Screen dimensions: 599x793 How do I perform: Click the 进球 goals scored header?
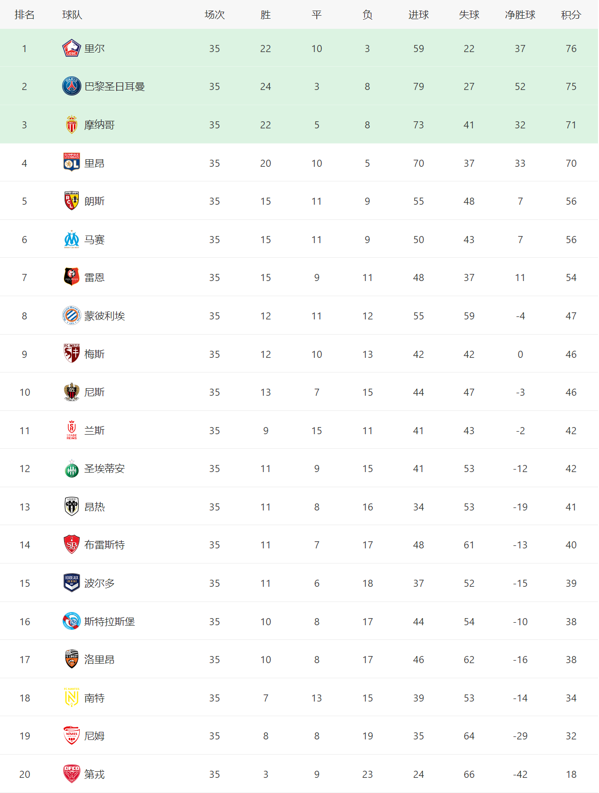tap(418, 15)
